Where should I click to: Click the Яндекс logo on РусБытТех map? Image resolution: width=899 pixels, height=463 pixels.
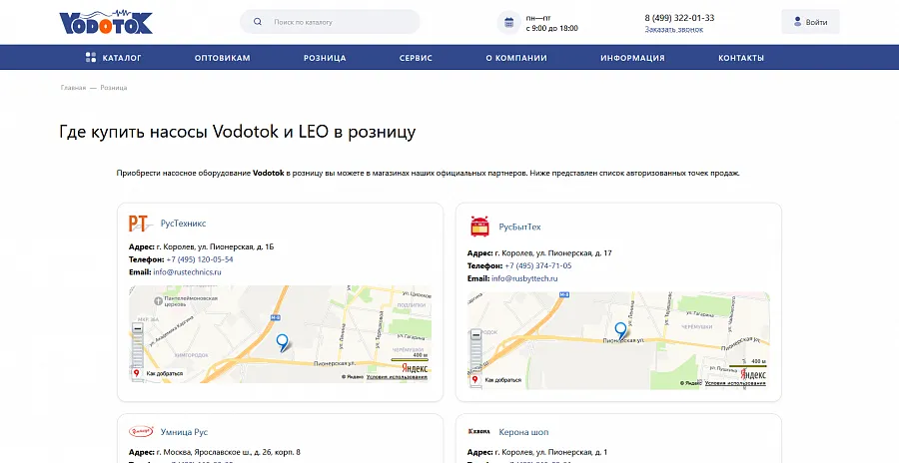coord(753,373)
